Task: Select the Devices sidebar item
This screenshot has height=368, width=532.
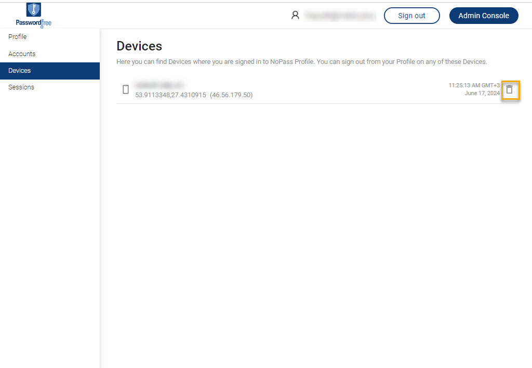Action: click(20, 71)
